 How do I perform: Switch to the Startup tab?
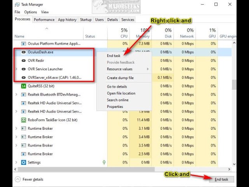tap(86, 20)
